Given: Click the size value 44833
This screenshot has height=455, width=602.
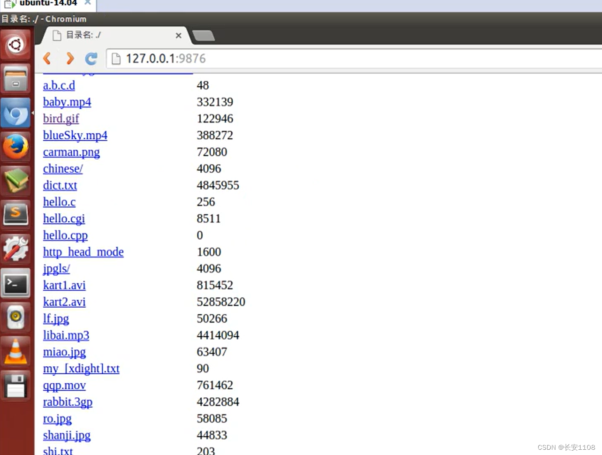Looking at the screenshot, I should point(212,435).
